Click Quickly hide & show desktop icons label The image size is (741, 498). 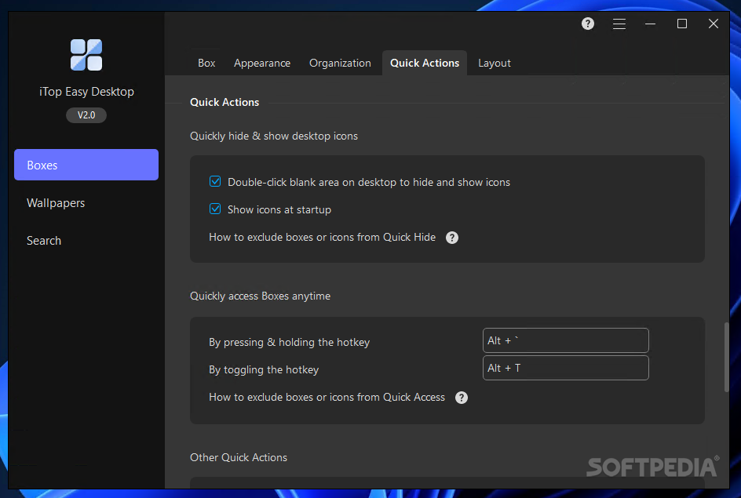click(274, 136)
